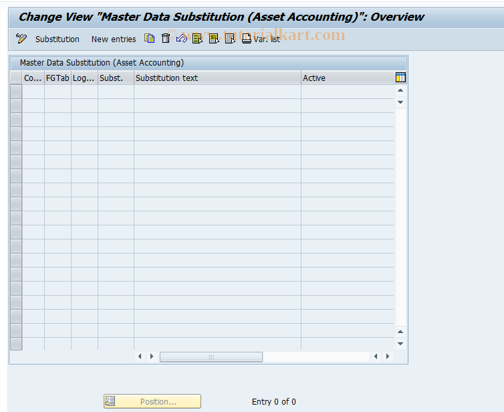
Task: Click the Active column header
Action: (x=348, y=78)
